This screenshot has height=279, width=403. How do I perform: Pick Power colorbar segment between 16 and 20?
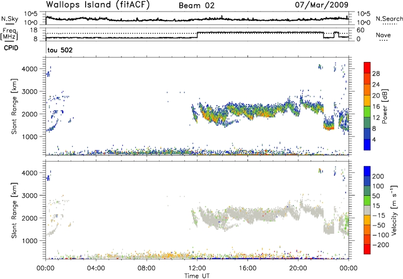click(x=367, y=101)
